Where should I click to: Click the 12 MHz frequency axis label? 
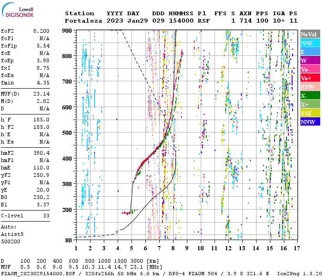(228, 248)
